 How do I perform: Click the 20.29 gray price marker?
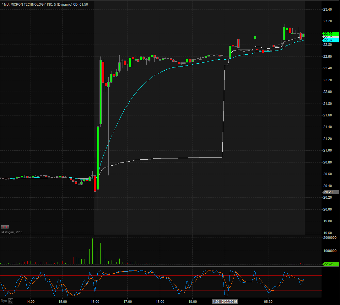coord(331,192)
